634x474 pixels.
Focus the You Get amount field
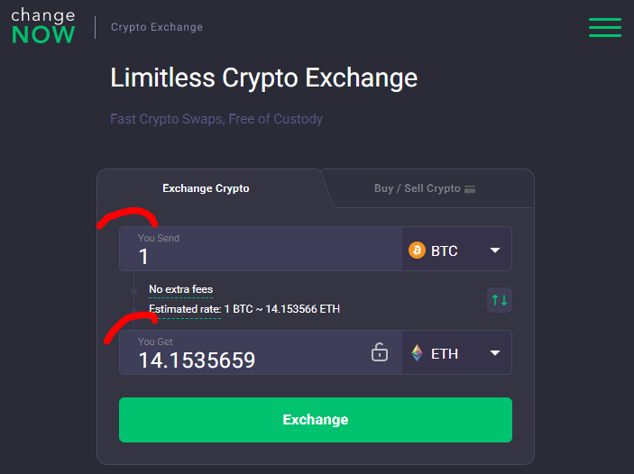tap(243, 352)
